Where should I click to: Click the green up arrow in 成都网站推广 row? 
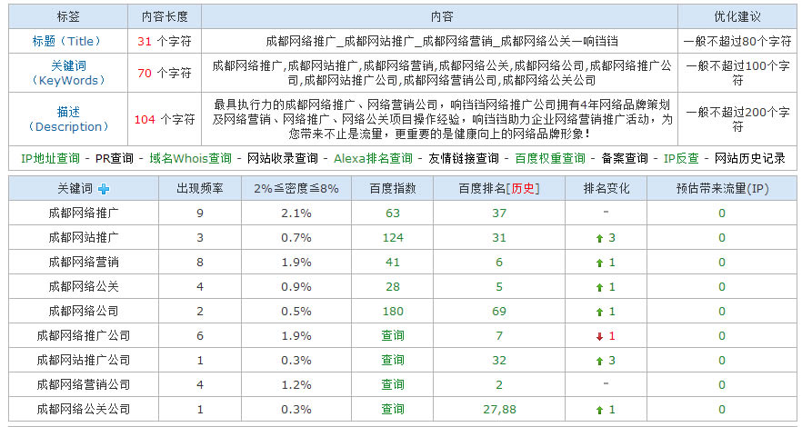(x=599, y=238)
